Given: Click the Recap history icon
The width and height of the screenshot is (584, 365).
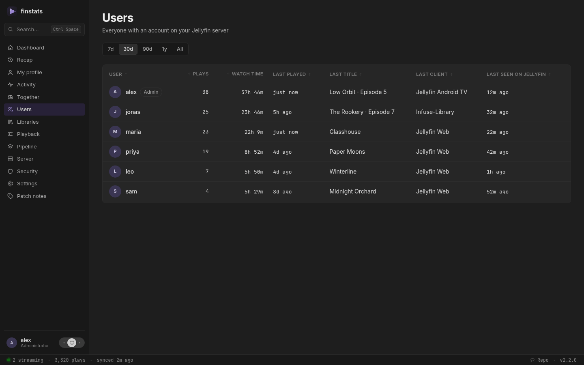Looking at the screenshot, I should pyautogui.click(x=10, y=60).
